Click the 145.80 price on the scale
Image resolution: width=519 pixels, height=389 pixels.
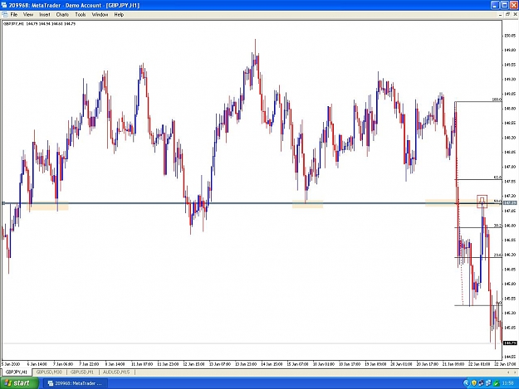click(x=510, y=284)
